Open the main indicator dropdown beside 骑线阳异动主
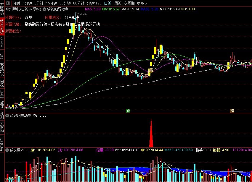 coord(44,9)
